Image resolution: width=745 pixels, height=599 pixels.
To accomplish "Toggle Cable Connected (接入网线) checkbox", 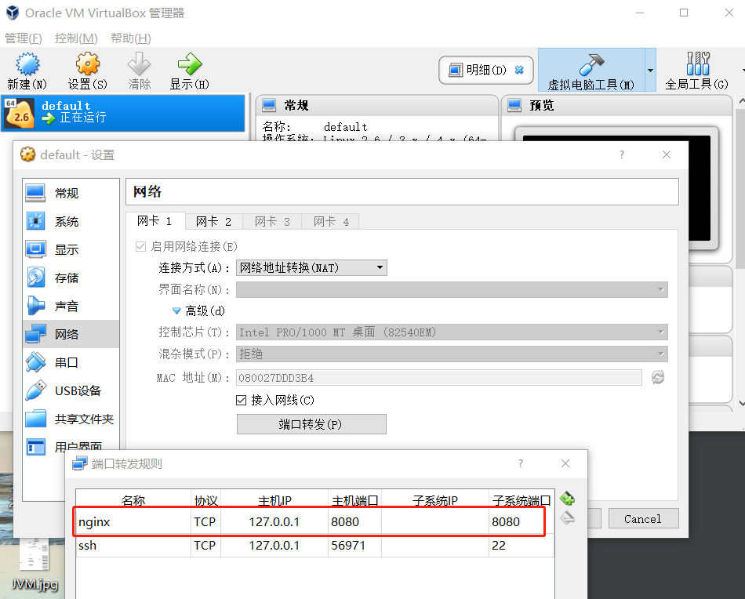I will click(242, 401).
